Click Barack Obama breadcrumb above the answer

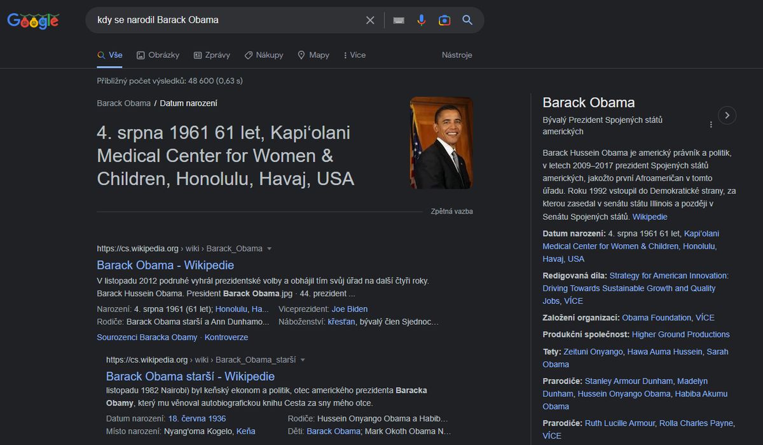coord(124,103)
